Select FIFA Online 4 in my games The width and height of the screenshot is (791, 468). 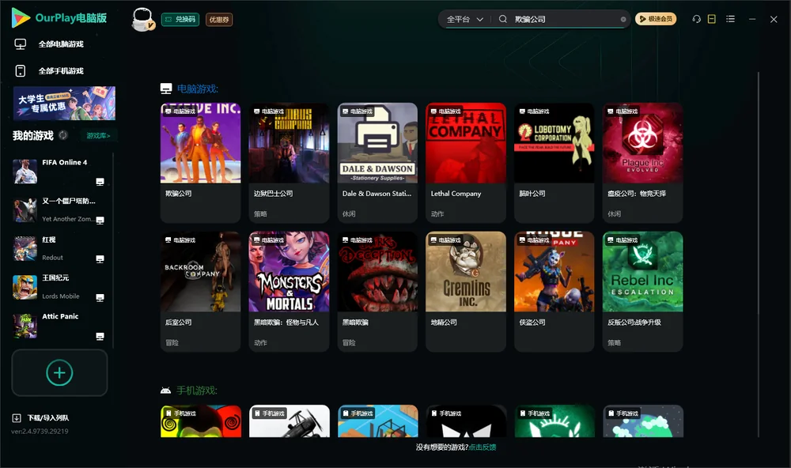[x=59, y=172]
